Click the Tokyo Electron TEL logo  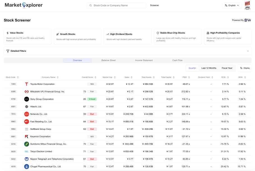(27, 152)
